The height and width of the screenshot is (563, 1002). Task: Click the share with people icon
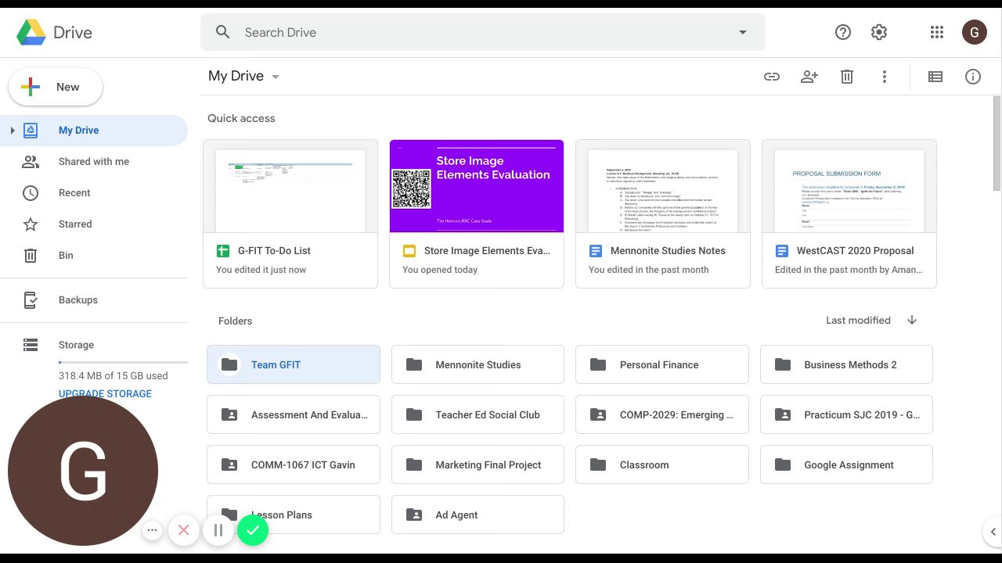click(x=809, y=77)
